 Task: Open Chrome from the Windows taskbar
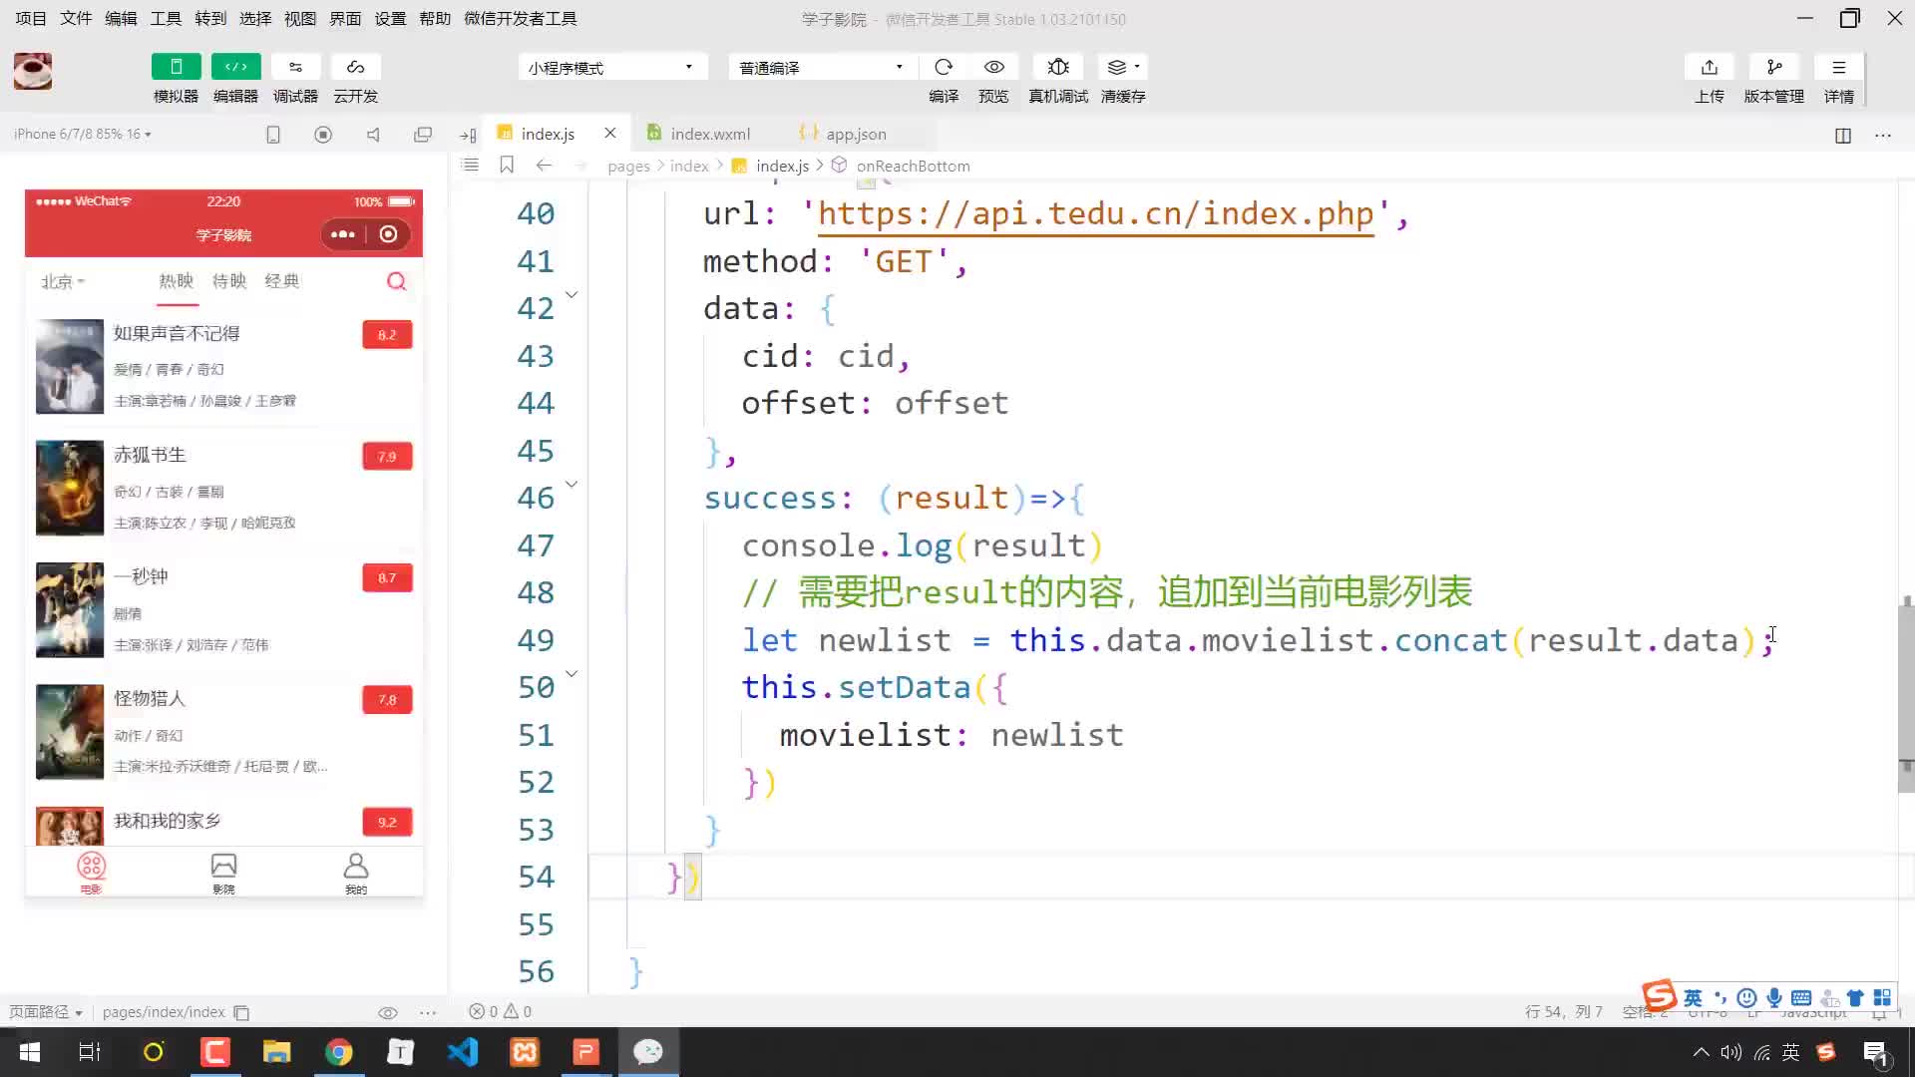point(339,1052)
